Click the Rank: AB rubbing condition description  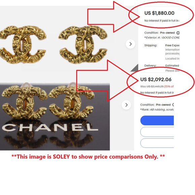pos(157,110)
